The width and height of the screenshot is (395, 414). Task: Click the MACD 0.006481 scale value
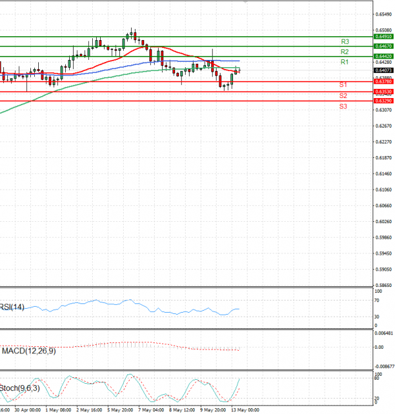(x=384, y=334)
